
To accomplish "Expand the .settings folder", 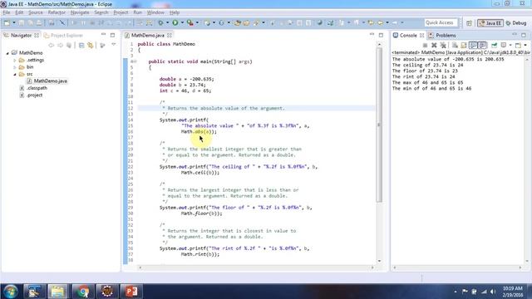I will 15,61.
